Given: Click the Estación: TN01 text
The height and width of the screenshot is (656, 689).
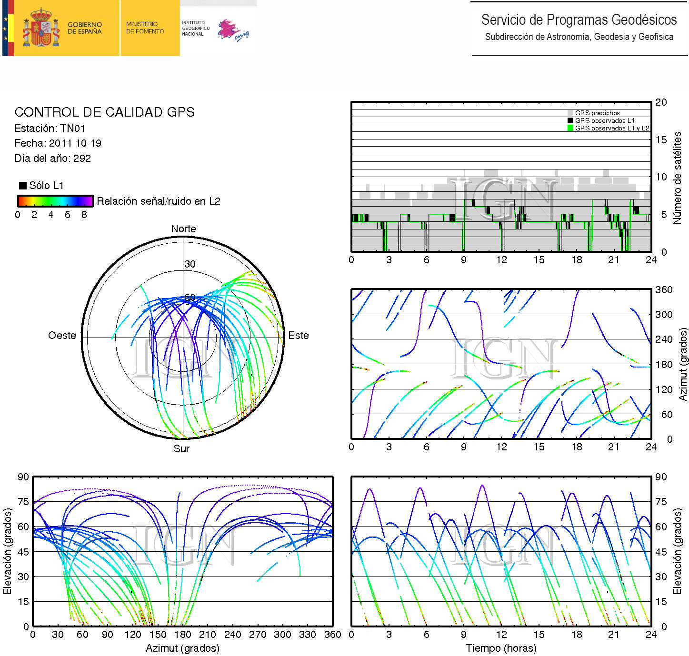Looking at the screenshot, I should 50,129.
